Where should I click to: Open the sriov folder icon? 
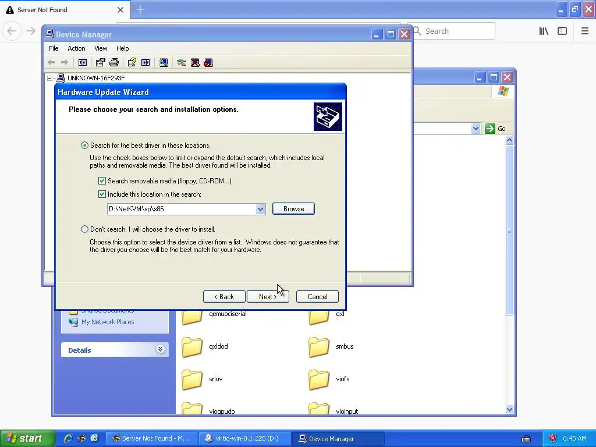192,379
